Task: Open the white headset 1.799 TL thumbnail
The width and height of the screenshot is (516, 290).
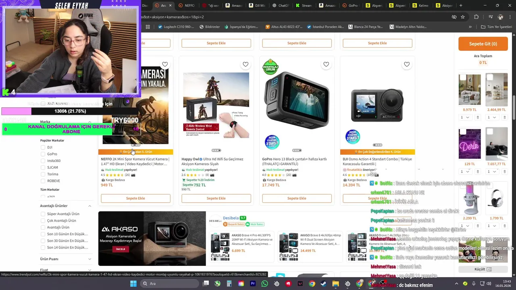Action: point(497,198)
